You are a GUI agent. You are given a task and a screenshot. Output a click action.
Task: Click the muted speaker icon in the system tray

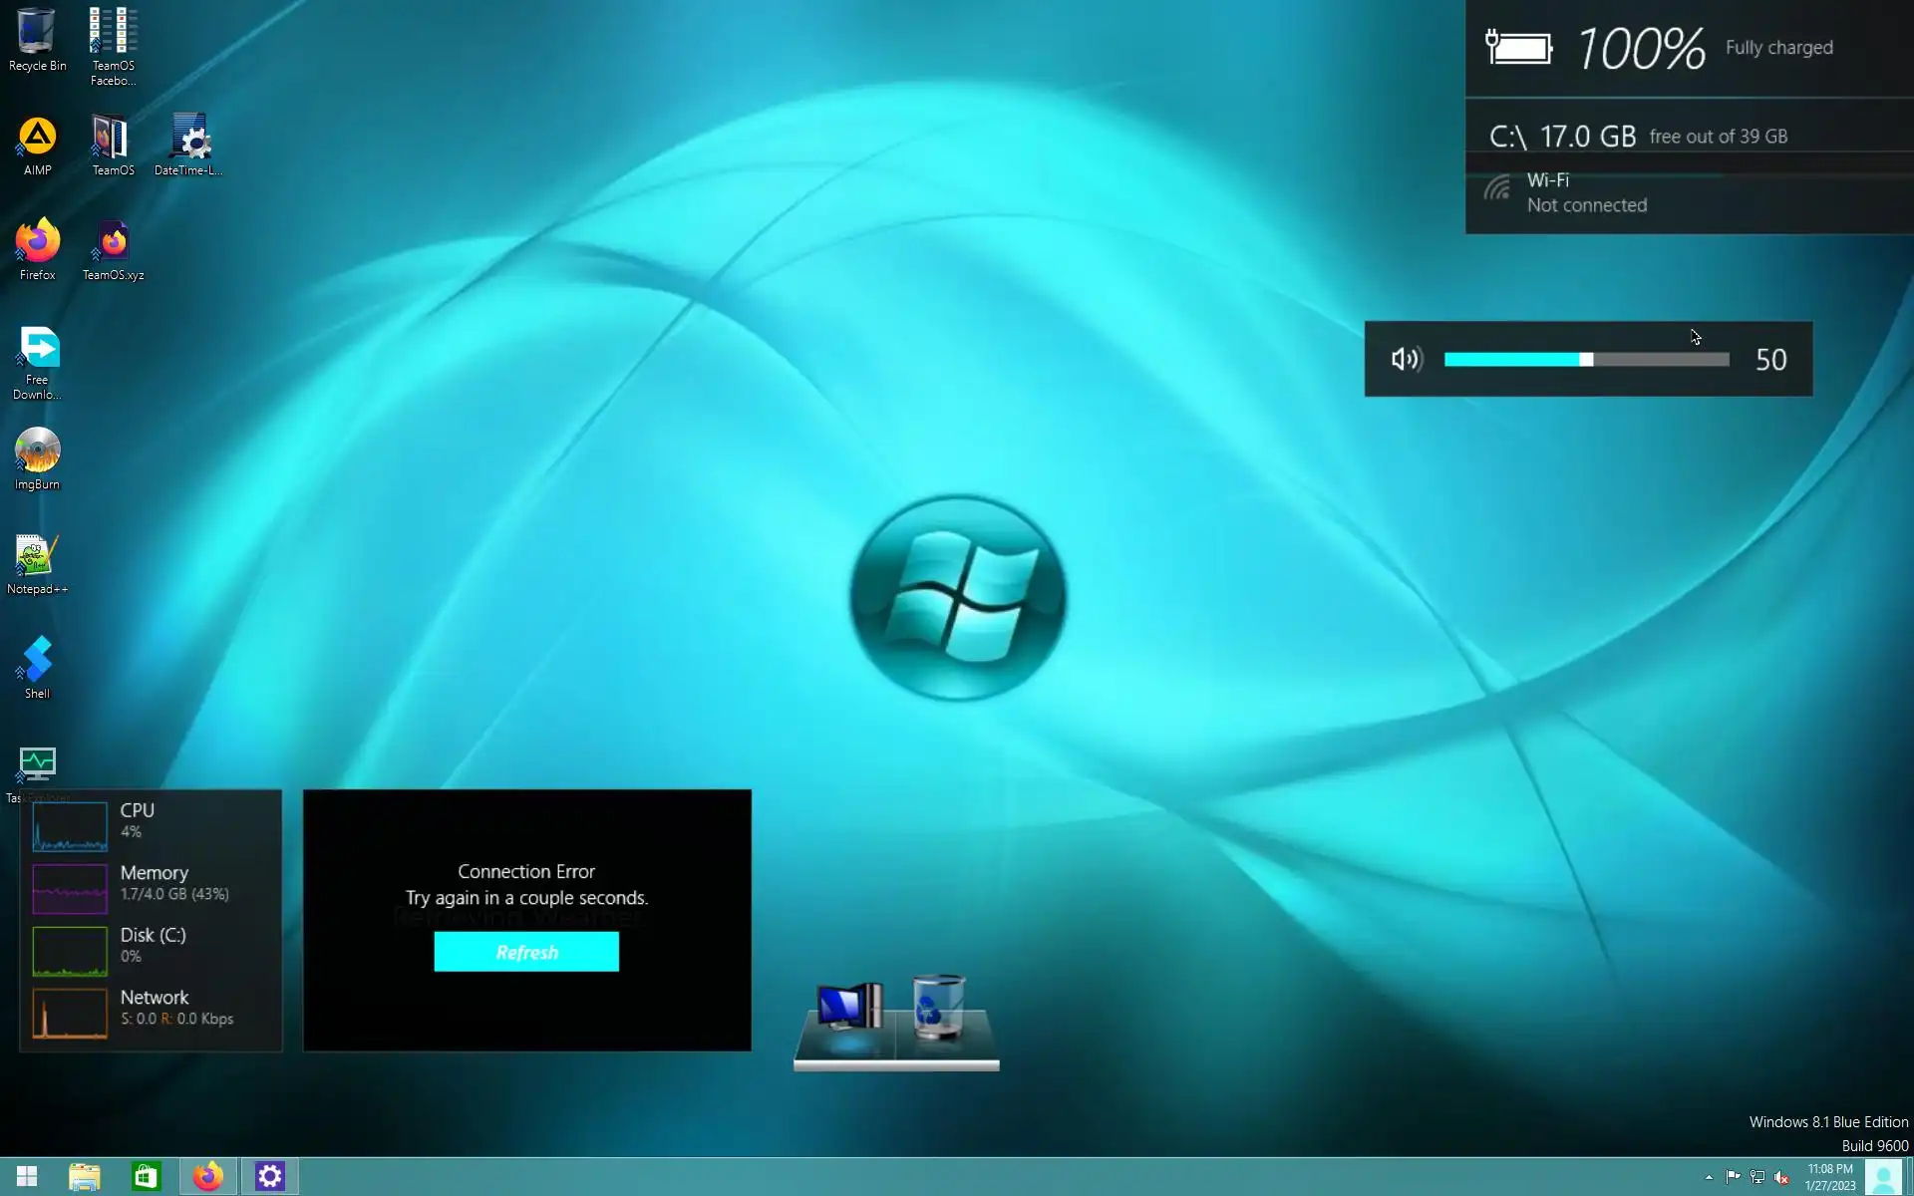[x=1781, y=1177]
